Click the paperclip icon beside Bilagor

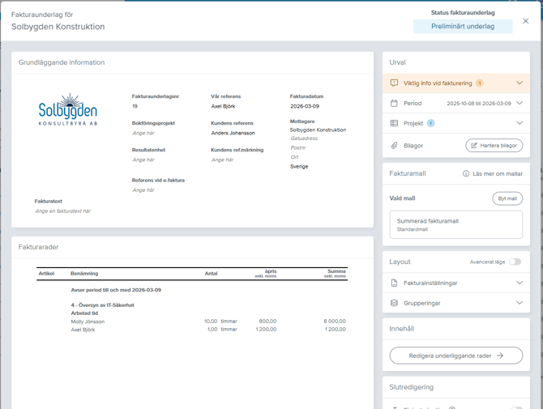point(394,146)
